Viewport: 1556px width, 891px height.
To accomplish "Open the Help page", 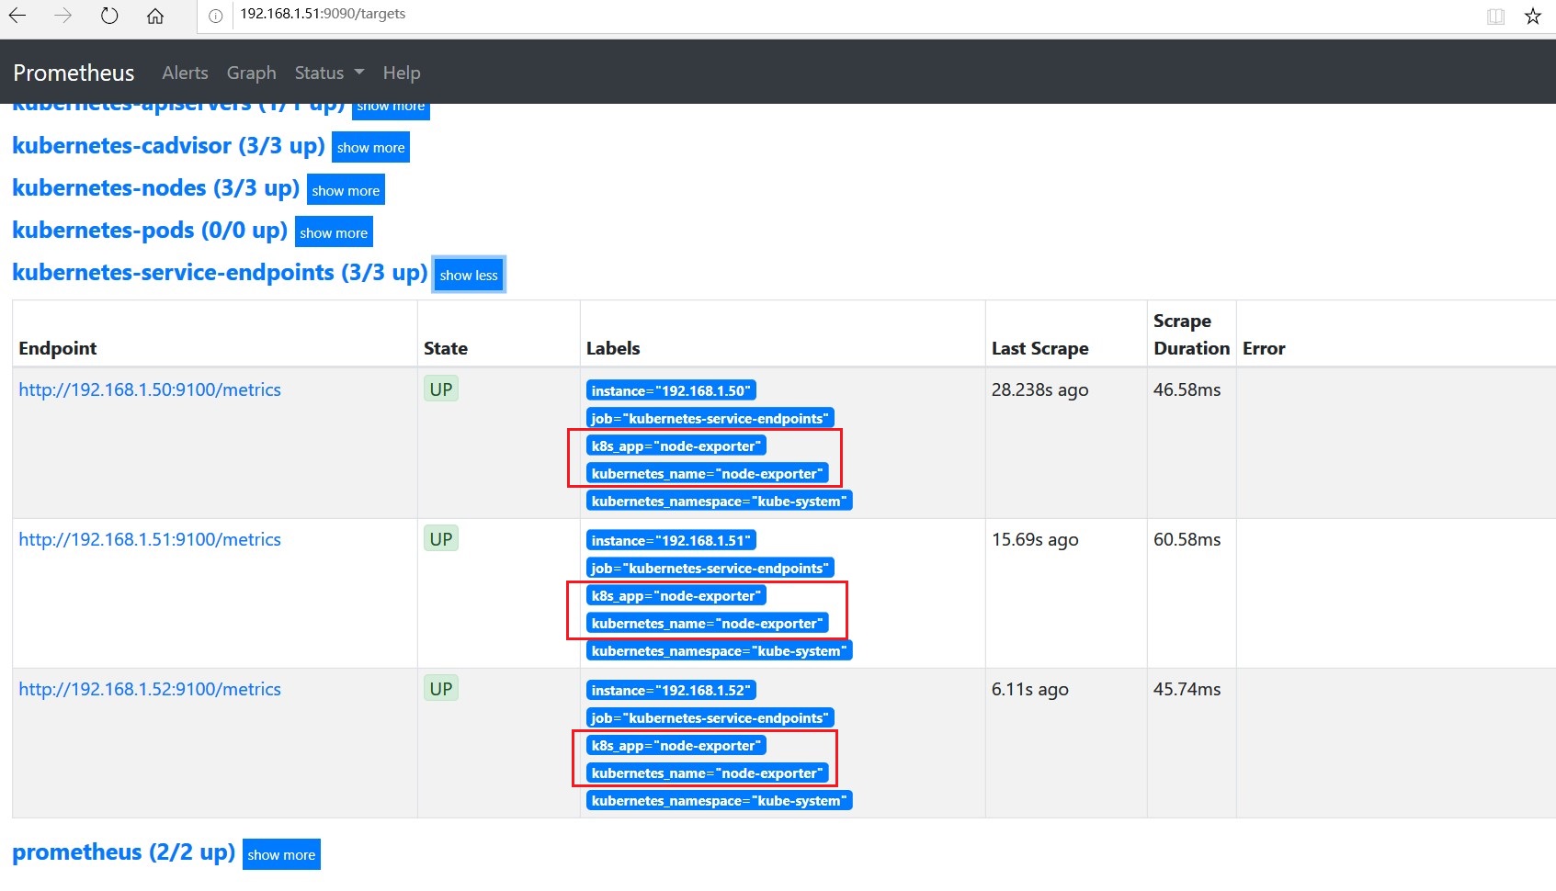I will click(x=402, y=73).
